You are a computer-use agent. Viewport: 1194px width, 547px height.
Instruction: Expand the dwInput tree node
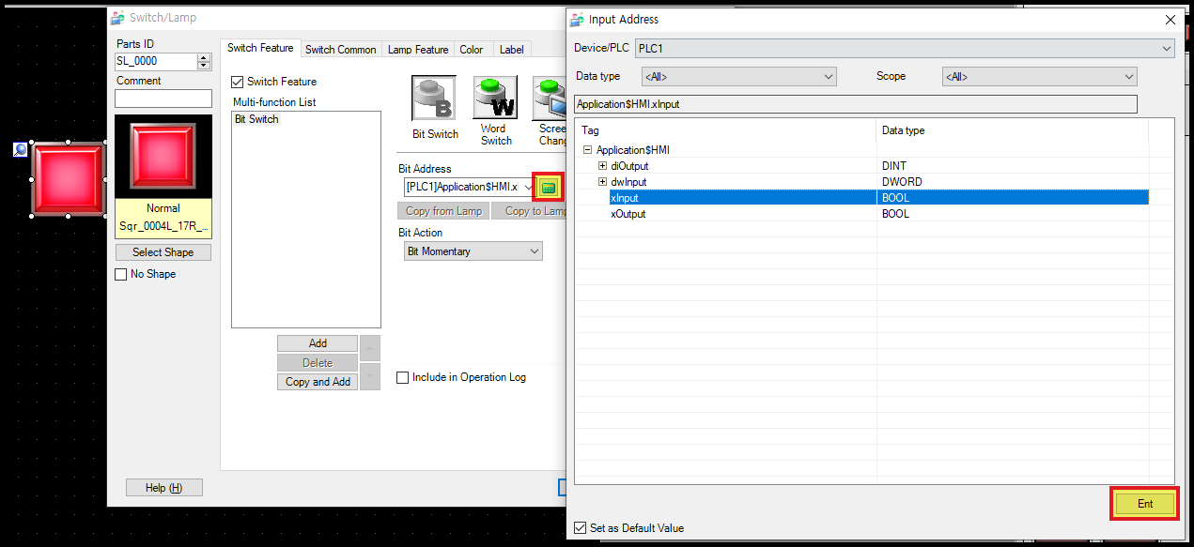600,181
